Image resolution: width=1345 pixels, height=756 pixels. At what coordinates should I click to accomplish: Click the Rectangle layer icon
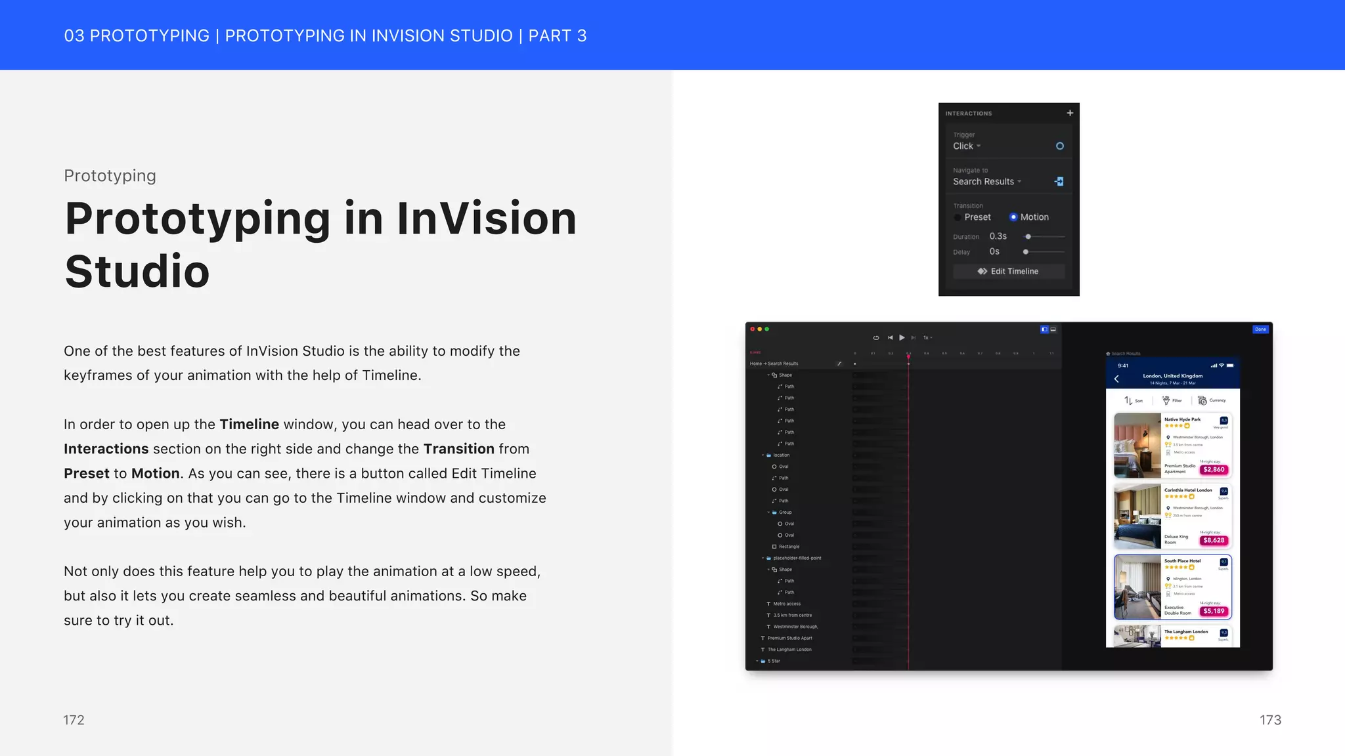point(774,547)
